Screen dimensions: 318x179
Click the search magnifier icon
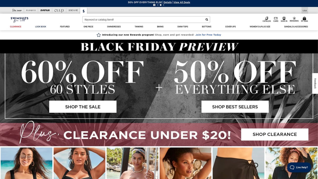pyautogui.click(x=207, y=20)
